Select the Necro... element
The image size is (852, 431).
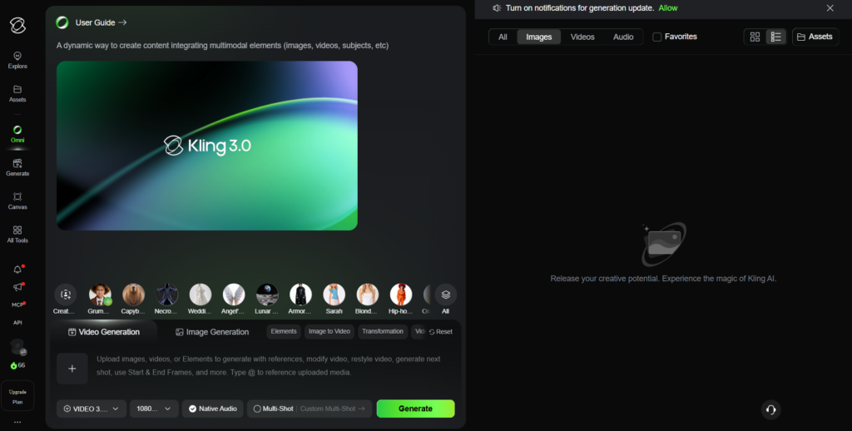166,295
